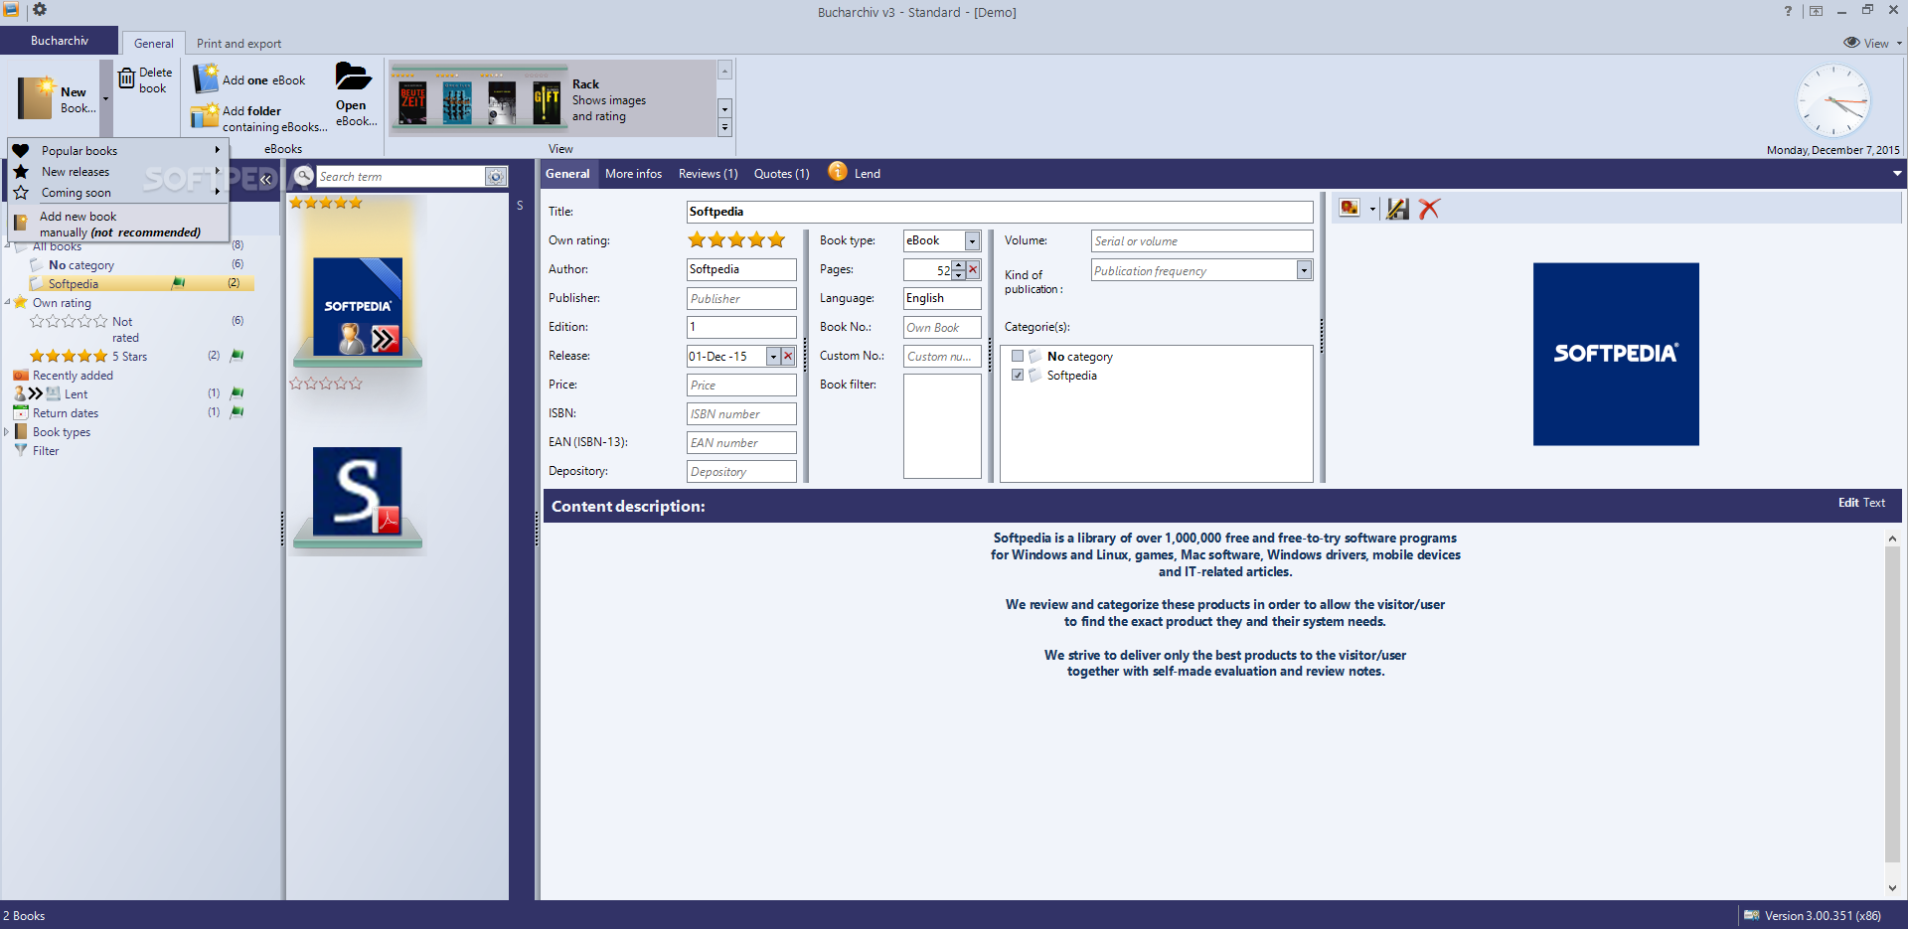Image resolution: width=1908 pixels, height=929 pixels.
Task: Switch to More infos tab
Action: tap(633, 173)
